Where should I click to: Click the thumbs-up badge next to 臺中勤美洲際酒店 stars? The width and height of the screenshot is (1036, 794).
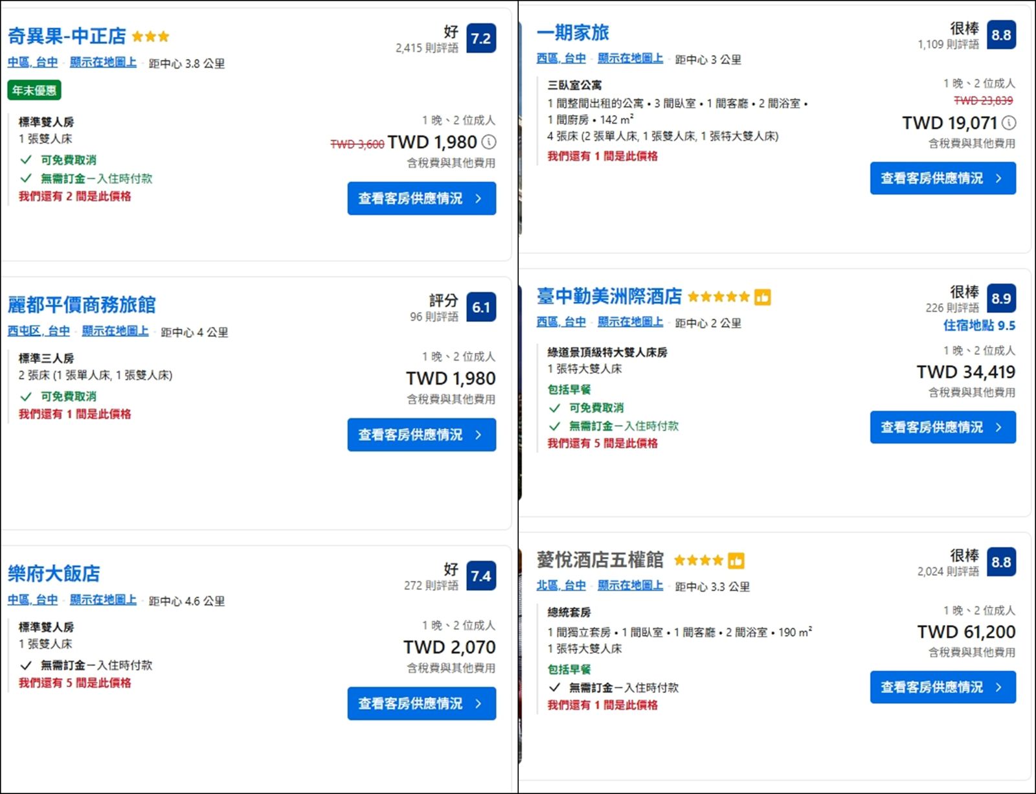tap(763, 297)
